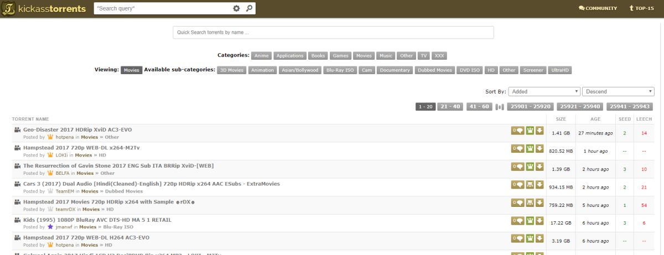
Task: Select the Music category
Action: point(386,55)
